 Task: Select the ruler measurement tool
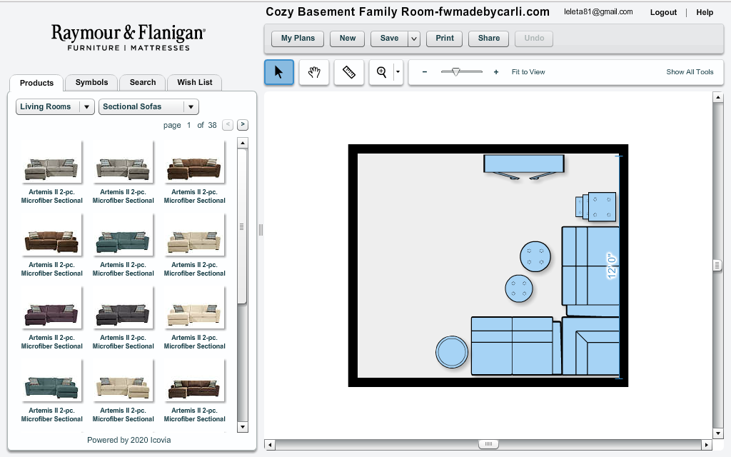pyautogui.click(x=348, y=71)
